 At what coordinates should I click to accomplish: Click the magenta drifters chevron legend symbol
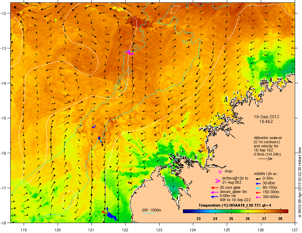tap(218, 181)
